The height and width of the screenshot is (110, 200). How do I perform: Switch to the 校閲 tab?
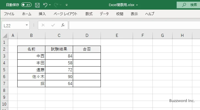[120, 14]
